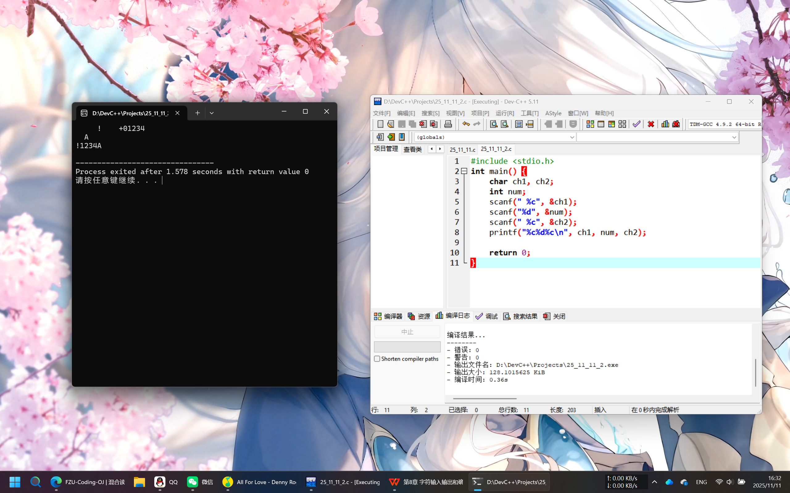Image resolution: width=790 pixels, height=493 pixels.
Task: Open the 运行[R] menu
Action: [504, 113]
